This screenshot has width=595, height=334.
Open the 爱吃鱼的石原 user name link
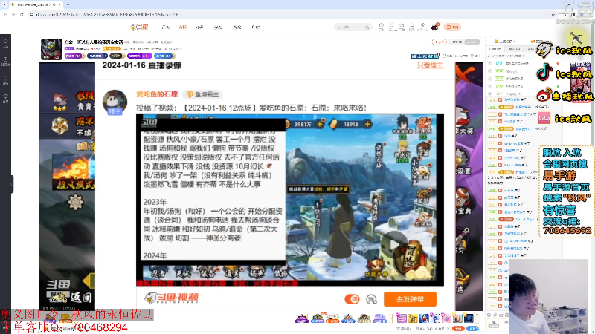[157, 94]
